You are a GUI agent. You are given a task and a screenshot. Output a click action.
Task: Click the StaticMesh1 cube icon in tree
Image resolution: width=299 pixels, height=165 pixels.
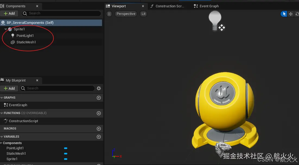[x=13, y=42]
